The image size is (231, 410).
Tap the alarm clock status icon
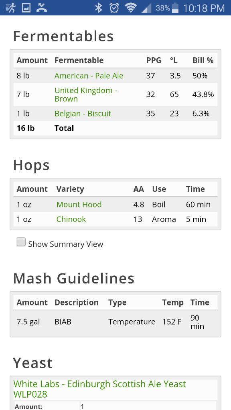pyautogui.click(x=114, y=8)
